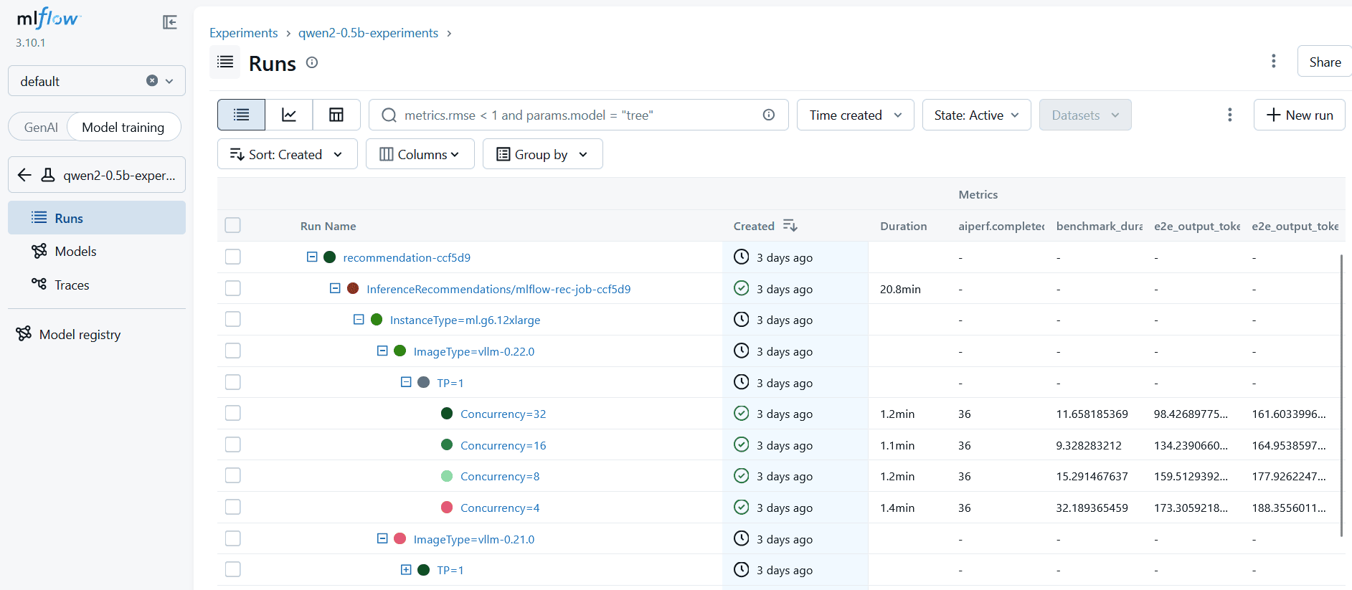Expand TP=1 under ImageType=vllm-0.21.0
Image resolution: width=1352 pixels, height=590 pixels.
tap(406, 569)
